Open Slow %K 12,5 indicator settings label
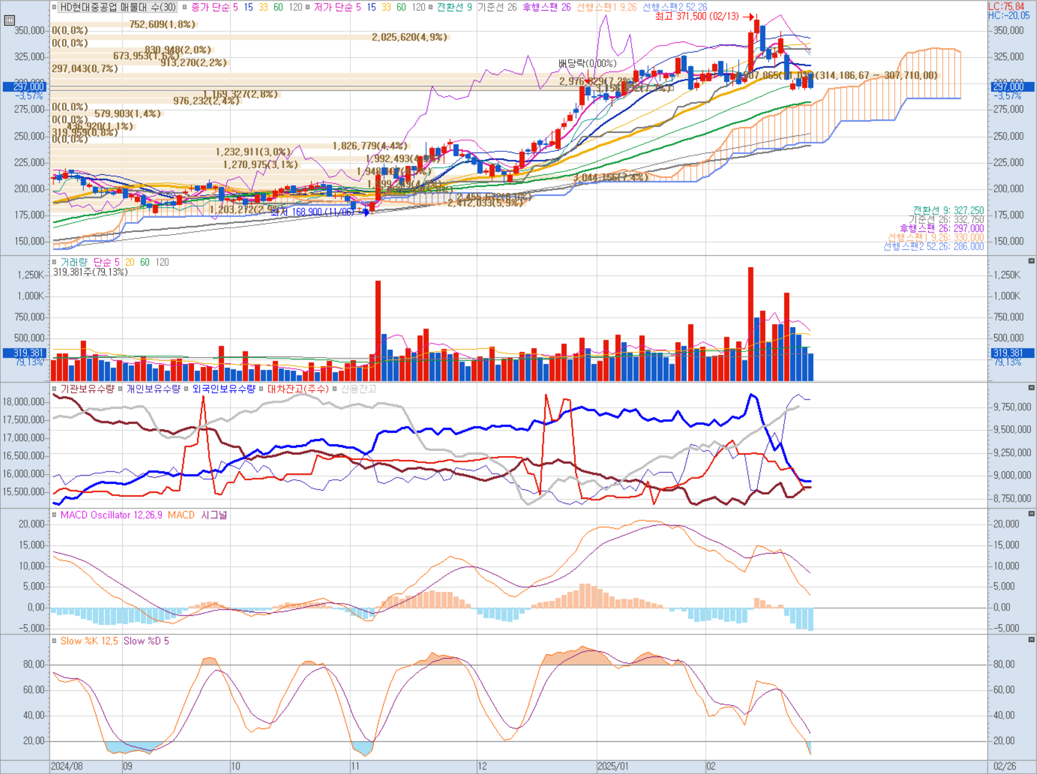The height and width of the screenshot is (774, 1037). click(89, 641)
